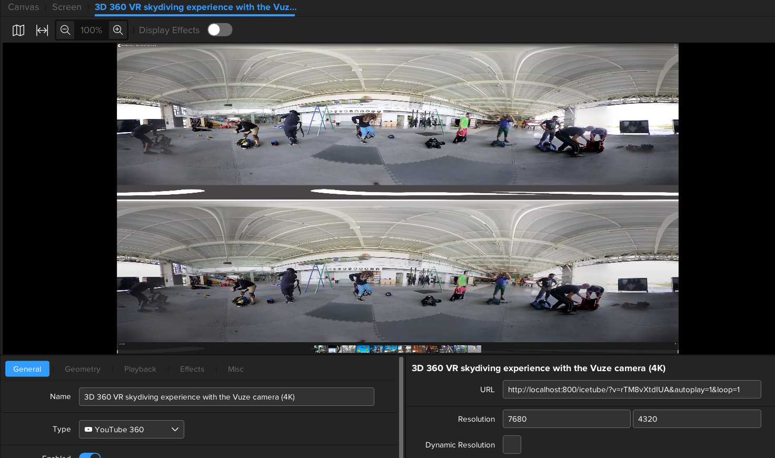This screenshot has width=775, height=458.
Task: Switch to the Screen view
Action: click(x=66, y=7)
